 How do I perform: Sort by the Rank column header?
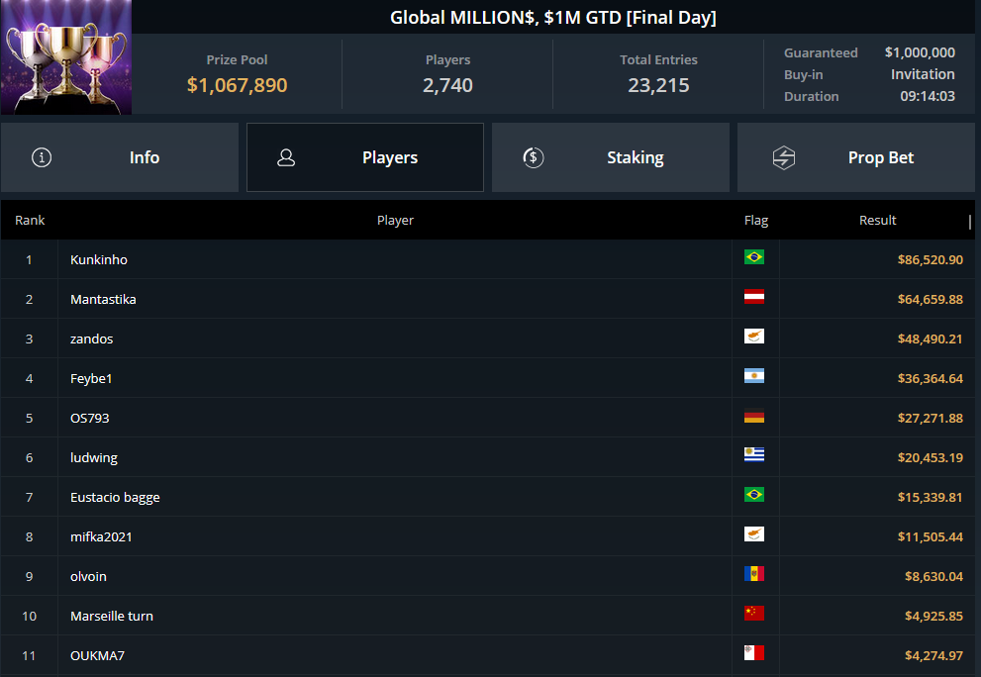(30, 221)
